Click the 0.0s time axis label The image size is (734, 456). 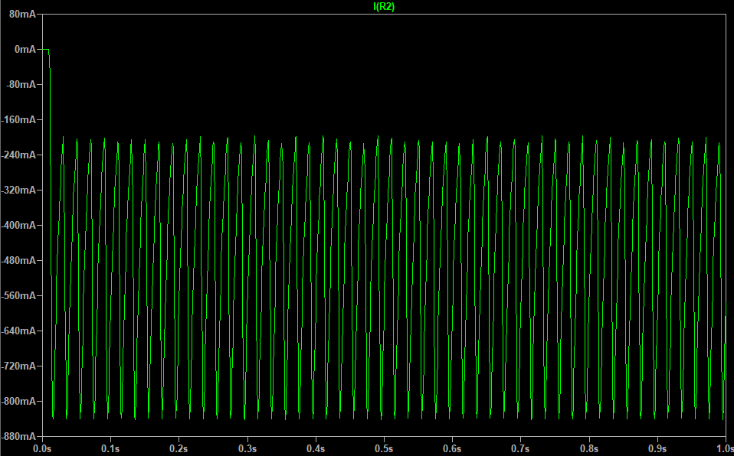pyautogui.click(x=43, y=449)
